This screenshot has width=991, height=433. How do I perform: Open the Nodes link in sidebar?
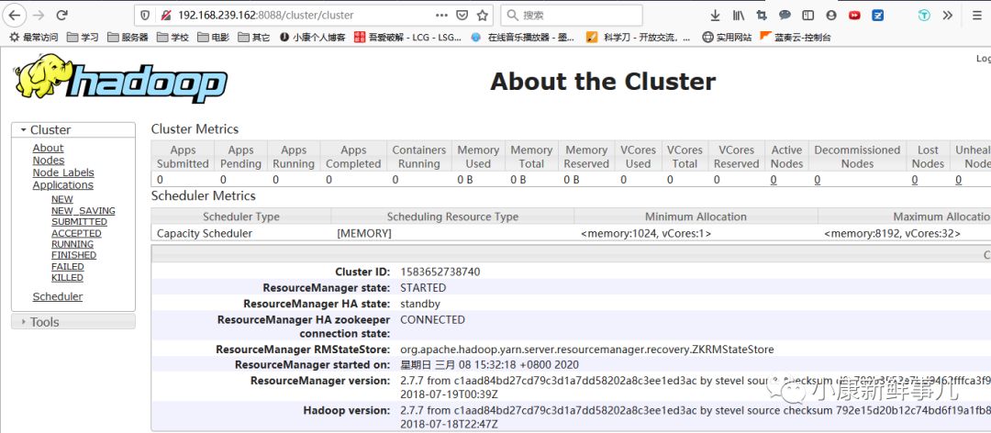(x=49, y=160)
